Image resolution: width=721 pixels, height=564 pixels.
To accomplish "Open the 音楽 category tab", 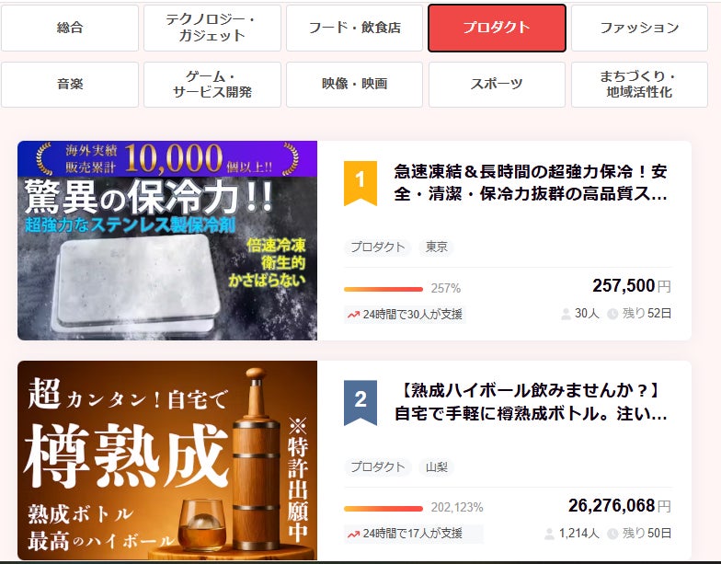I will tap(70, 85).
